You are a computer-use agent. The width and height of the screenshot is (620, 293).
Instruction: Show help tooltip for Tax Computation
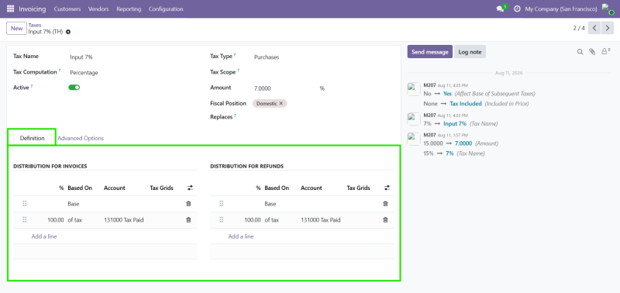click(60, 71)
